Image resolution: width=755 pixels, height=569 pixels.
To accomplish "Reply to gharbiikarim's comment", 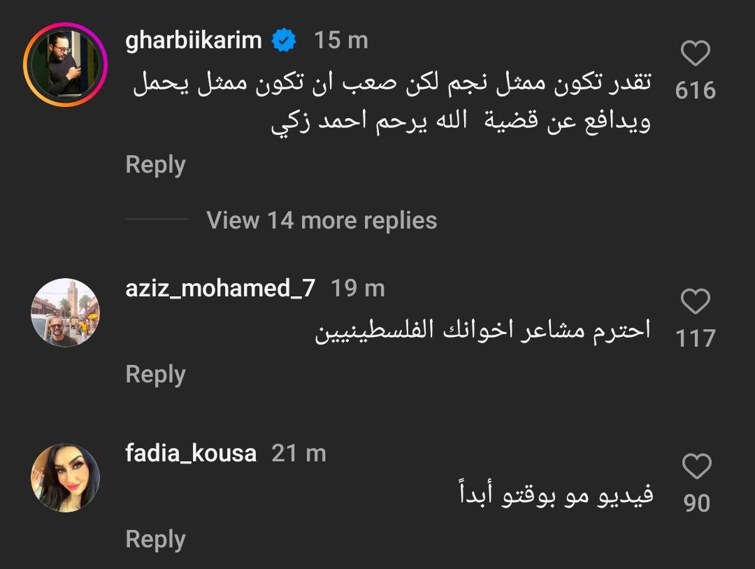I will pyautogui.click(x=155, y=165).
